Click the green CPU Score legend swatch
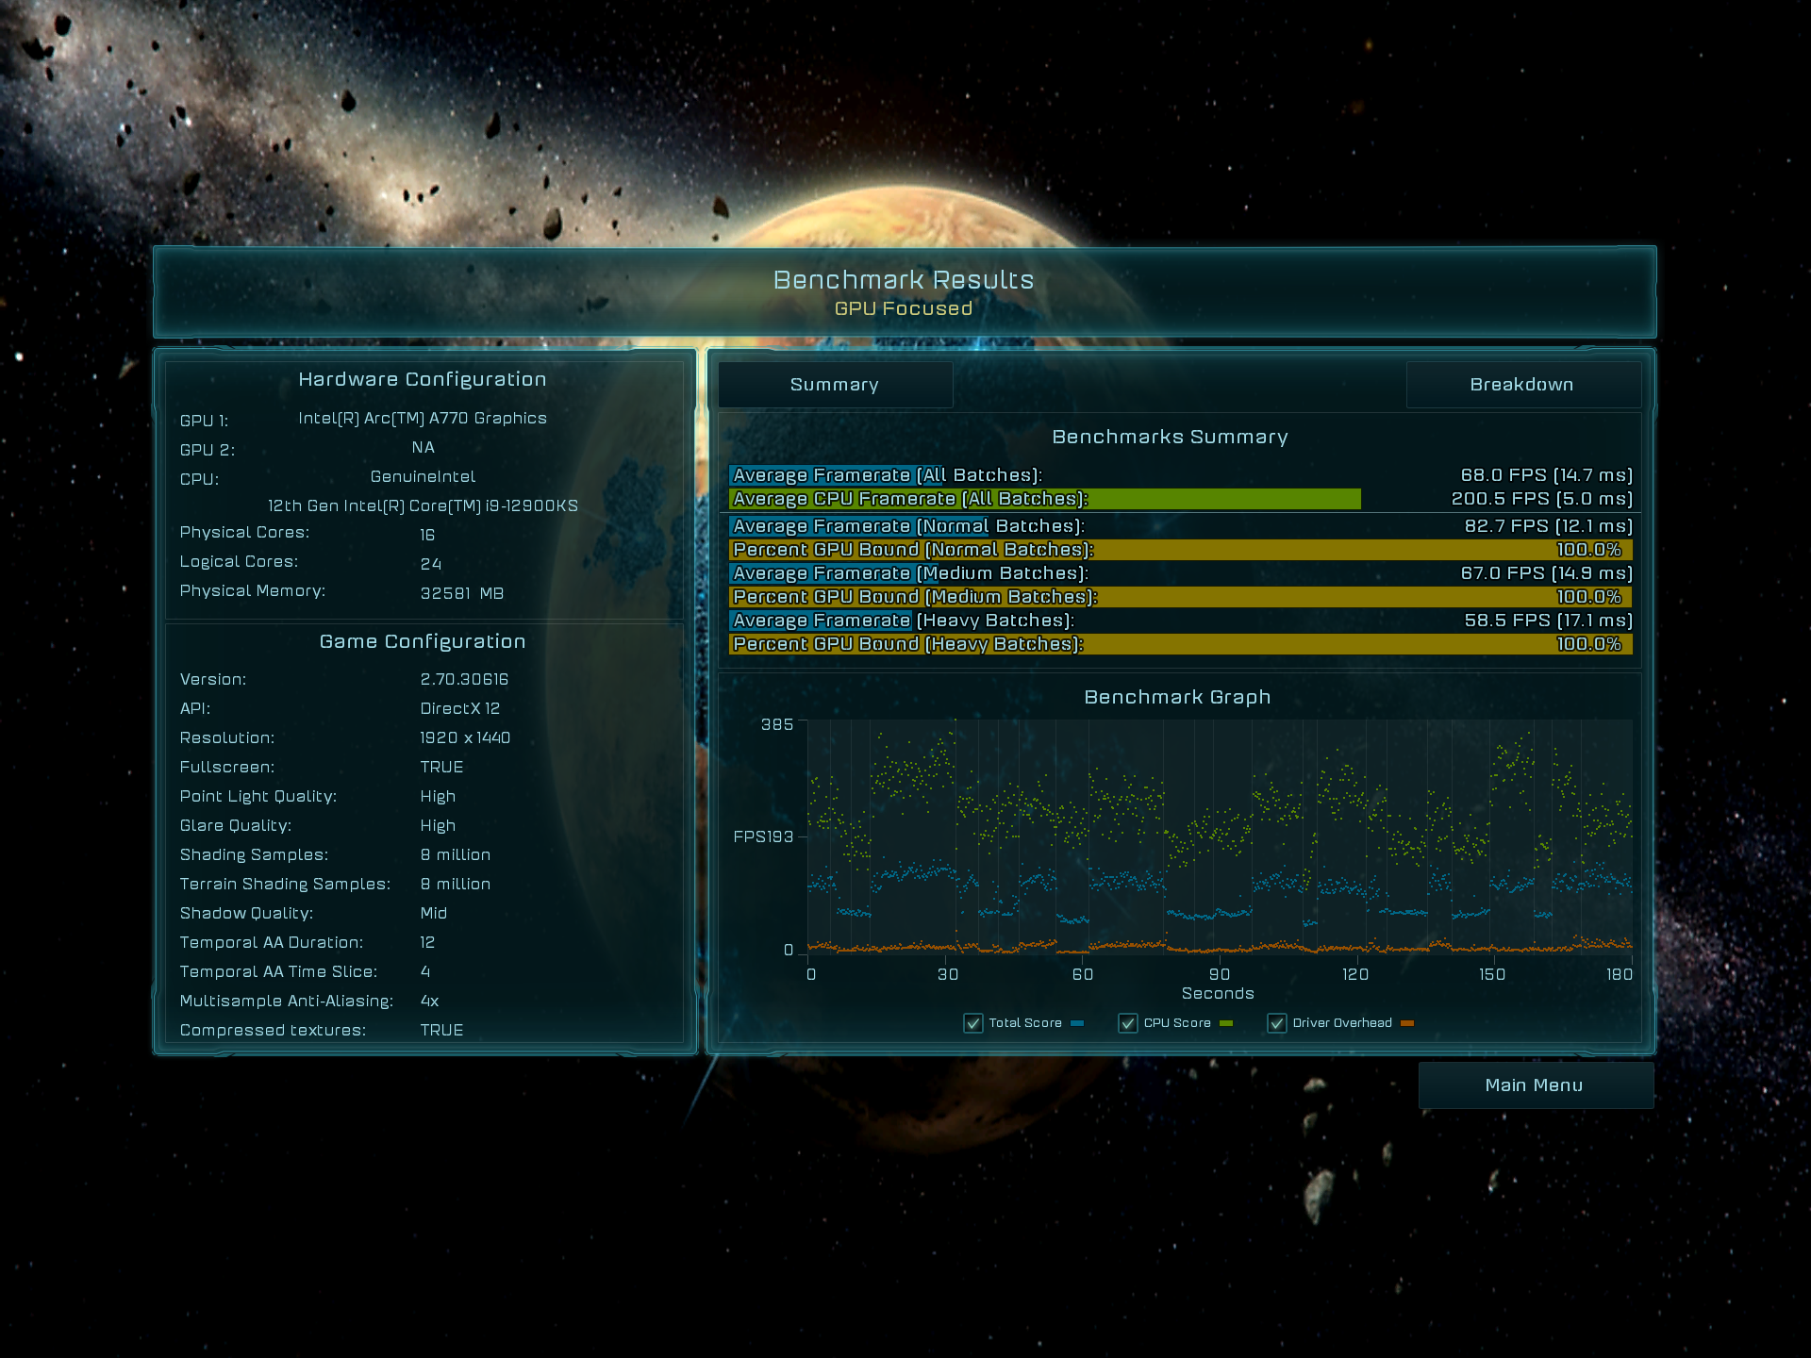Image resolution: width=1811 pixels, height=1358 pixels. click(x=1226, y=1023)
